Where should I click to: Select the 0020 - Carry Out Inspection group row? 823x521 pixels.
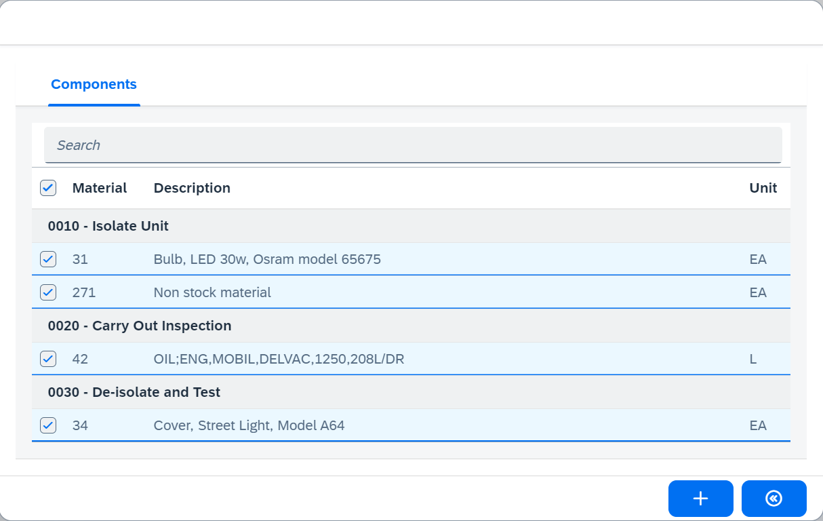click(x=411, y=326)
